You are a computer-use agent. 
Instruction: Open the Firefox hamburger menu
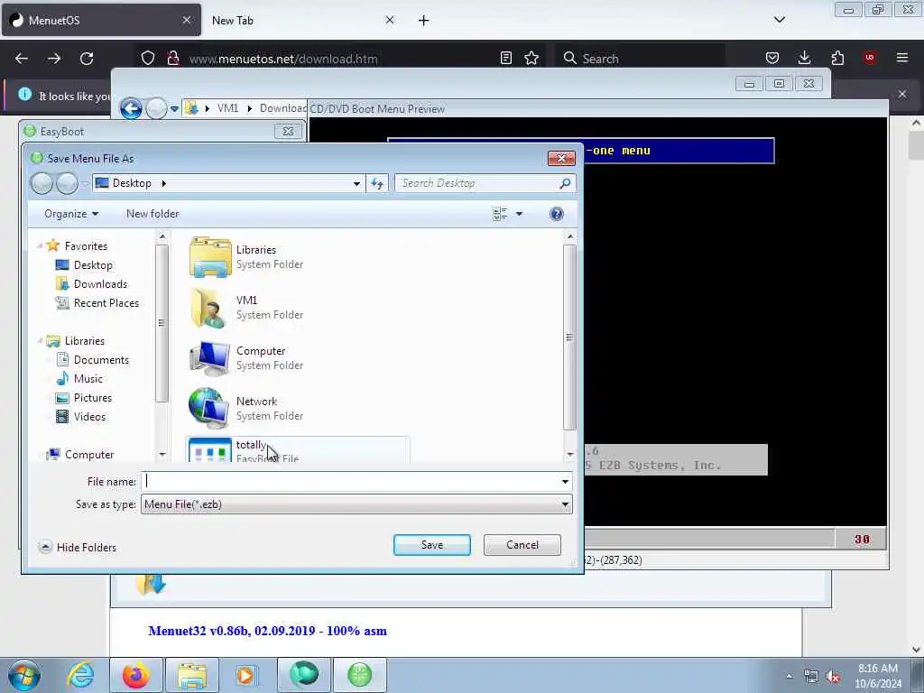coord(902,58)
